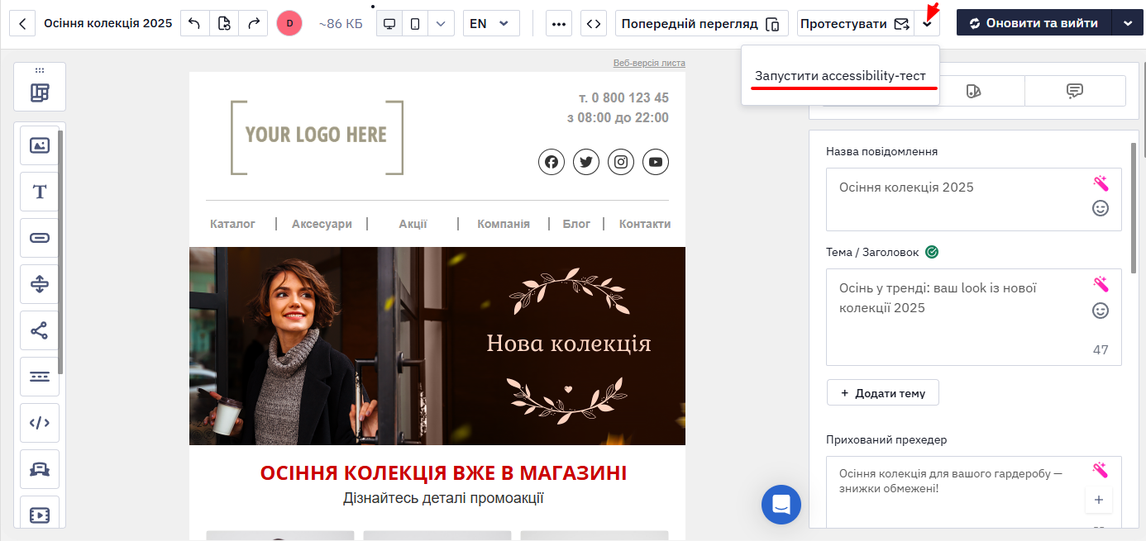
Task: Open the Веб-версія листа link
Action: click(x=649, y=63)
